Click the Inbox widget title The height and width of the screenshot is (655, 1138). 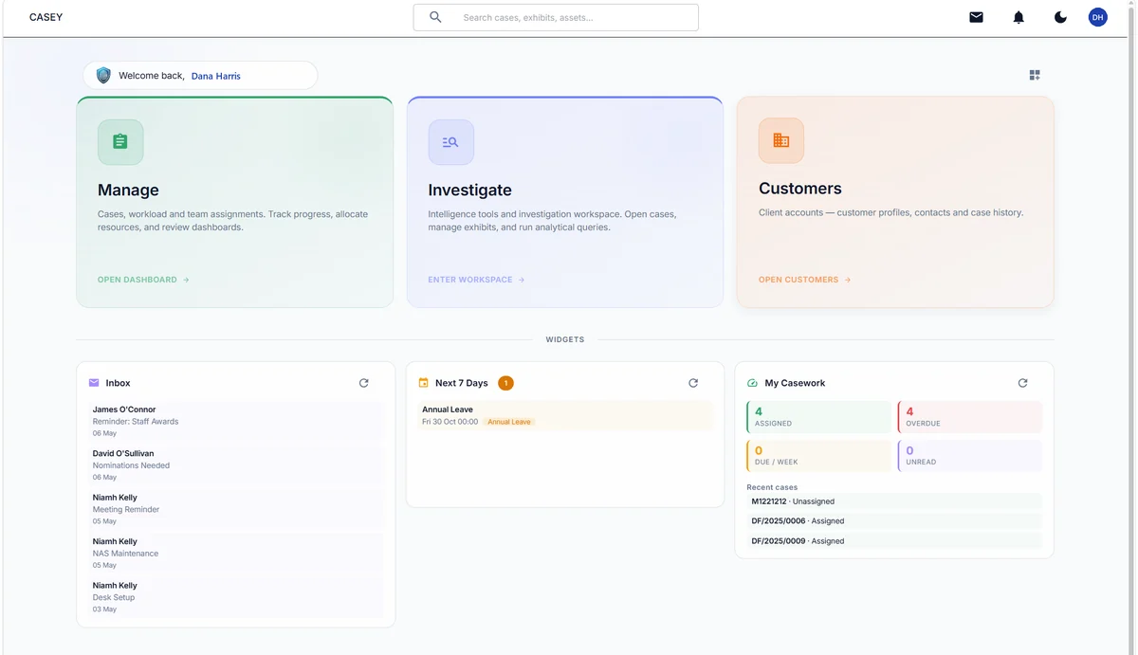click(x=118, y=383)
